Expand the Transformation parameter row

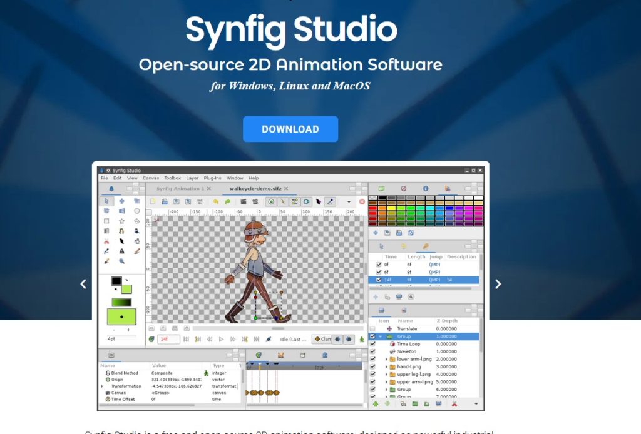[x=102, y=386]
